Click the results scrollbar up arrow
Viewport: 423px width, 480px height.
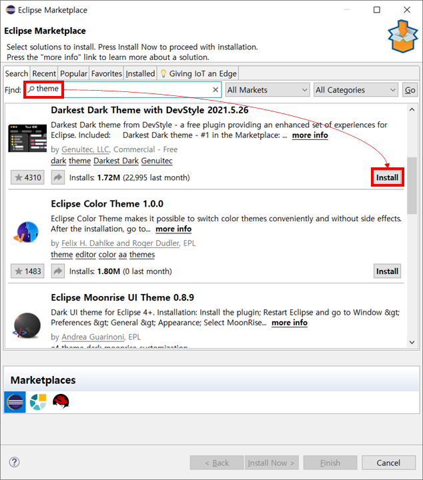[412, 109]
